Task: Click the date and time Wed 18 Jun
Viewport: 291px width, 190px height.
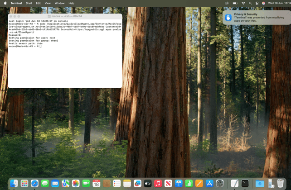Action: tap(279, 3)
